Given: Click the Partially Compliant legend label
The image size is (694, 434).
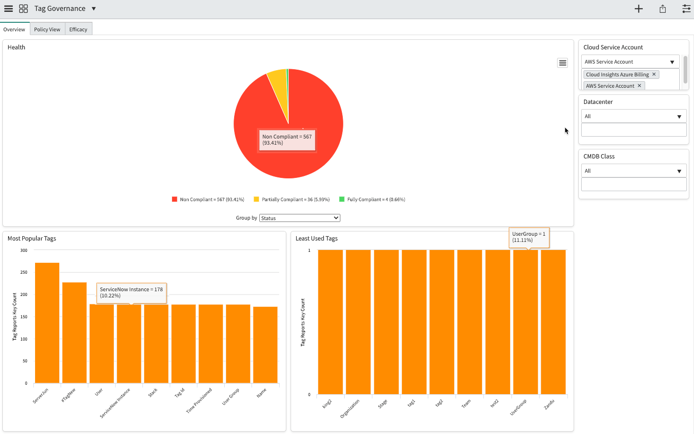Looking at the screenshot, I should pos(296,200).
